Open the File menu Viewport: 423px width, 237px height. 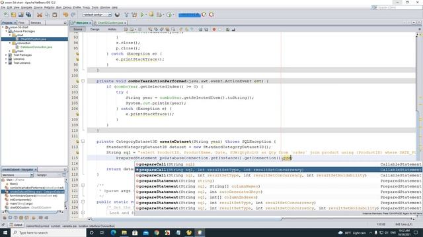pos(3,7)
